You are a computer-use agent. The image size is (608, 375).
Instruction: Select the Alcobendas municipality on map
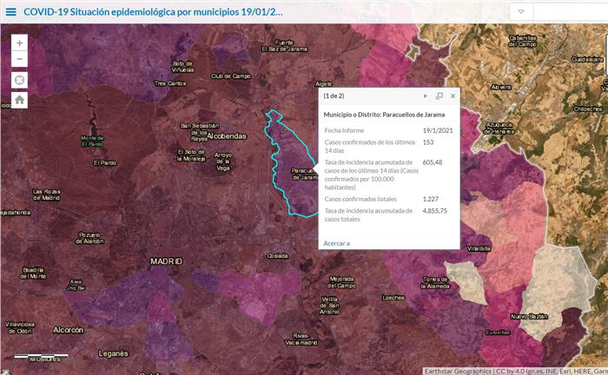click(226, 136)
